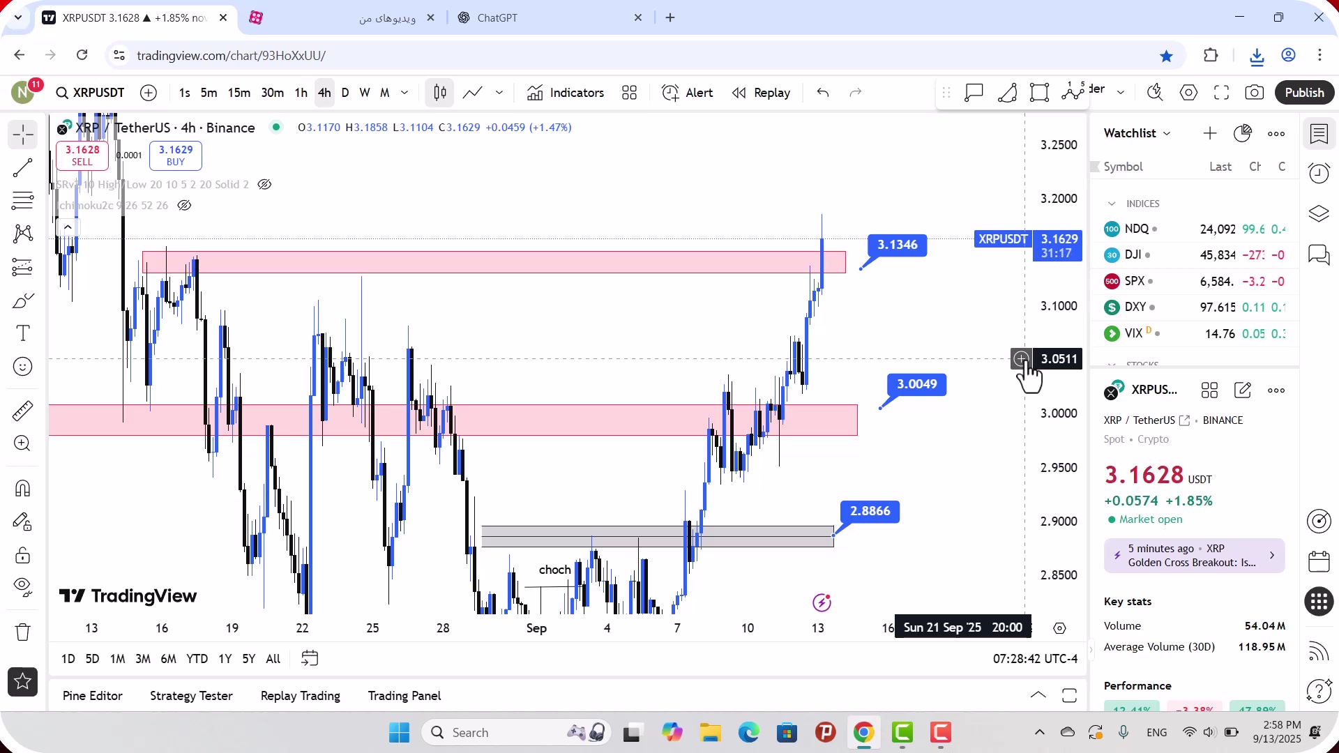
Task: Open the go to date calendar icon
Action: coord(310,659)
